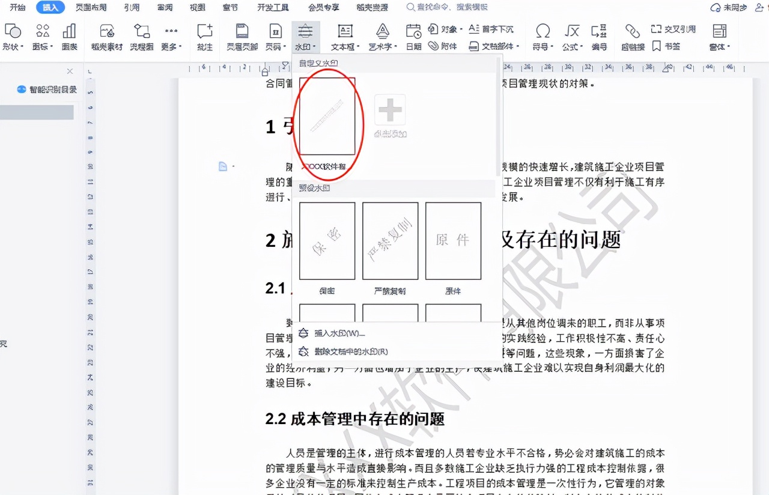769x495 pixels.
Task: Open the 形状 (Shapes) dropdown
Action: coord(13,37)
